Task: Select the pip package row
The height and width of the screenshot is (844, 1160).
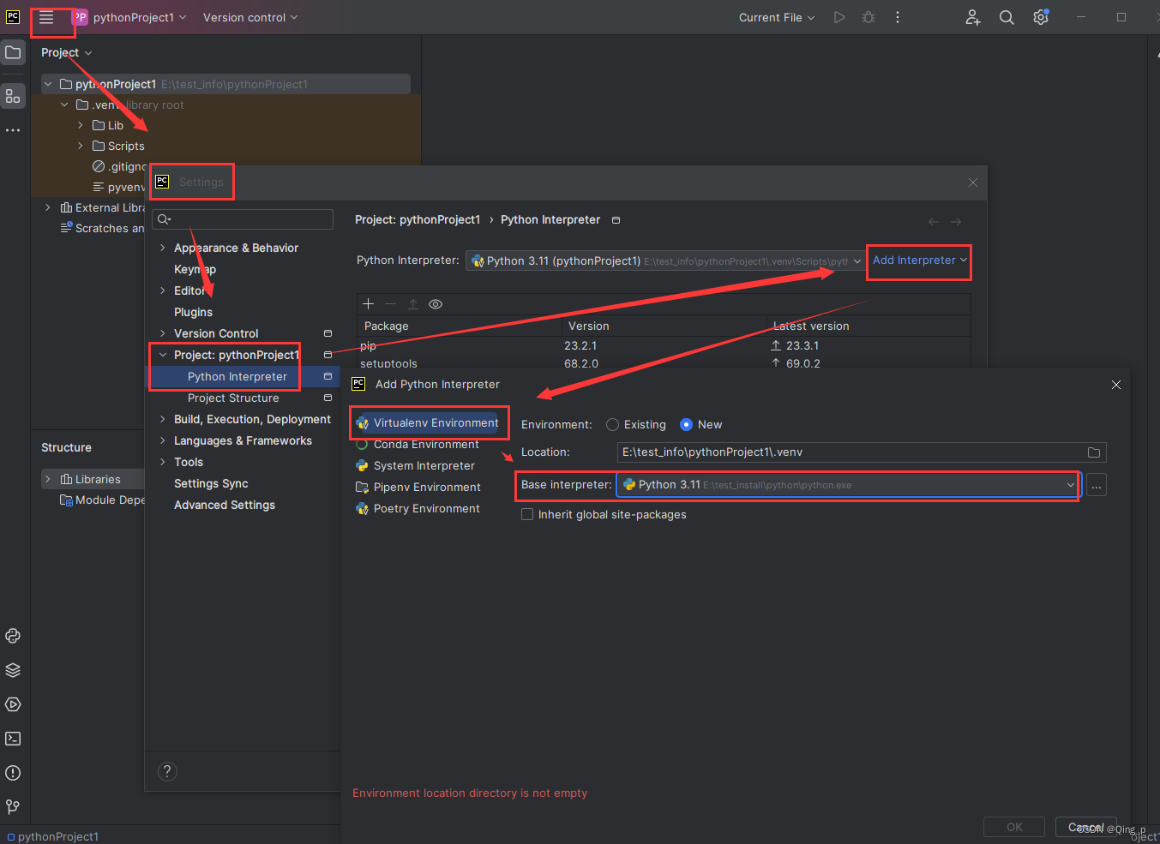Action: pyautogui.click(x=664, y=346)
